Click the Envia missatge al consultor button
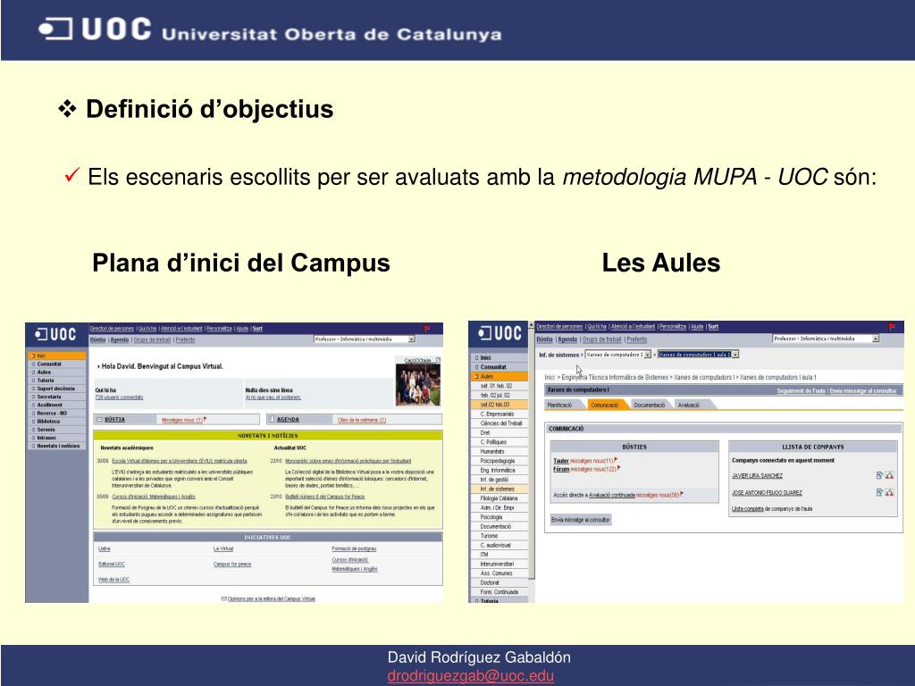Image resolution: width=915 pixels, height=686 pixels. pos(581,520)
